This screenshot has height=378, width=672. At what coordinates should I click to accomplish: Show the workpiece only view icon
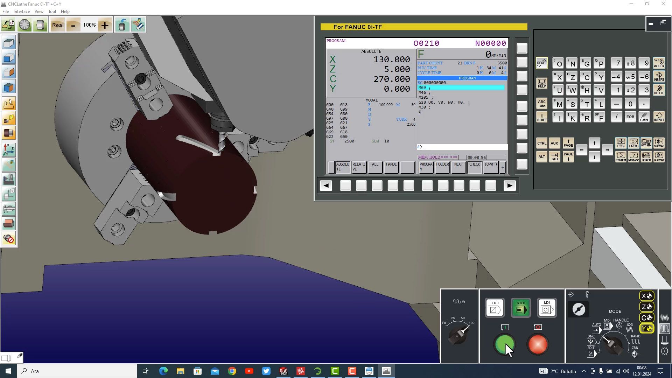(x=9, y=133)
